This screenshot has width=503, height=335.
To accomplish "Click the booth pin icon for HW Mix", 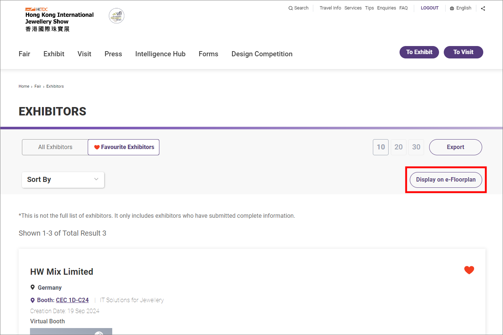I will point(33,300).
